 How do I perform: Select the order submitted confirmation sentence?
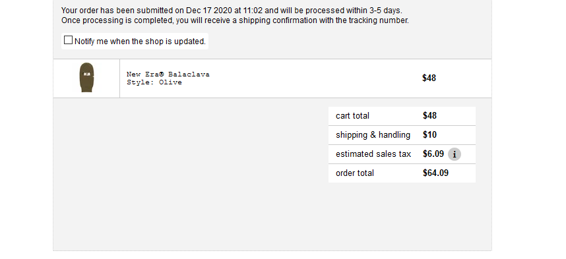coord(232,11)
